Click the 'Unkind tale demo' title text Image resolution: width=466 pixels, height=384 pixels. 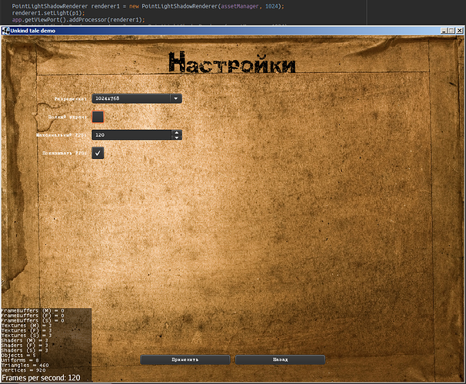tap(33, 31)
